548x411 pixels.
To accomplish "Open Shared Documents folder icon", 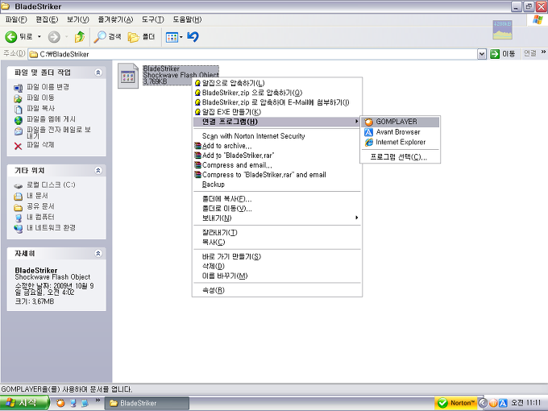I will 19,207.
